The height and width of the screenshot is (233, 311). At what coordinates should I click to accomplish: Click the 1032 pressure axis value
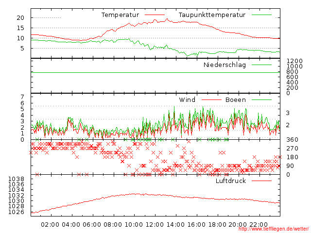pyautogui.click(x=16, y=195)
